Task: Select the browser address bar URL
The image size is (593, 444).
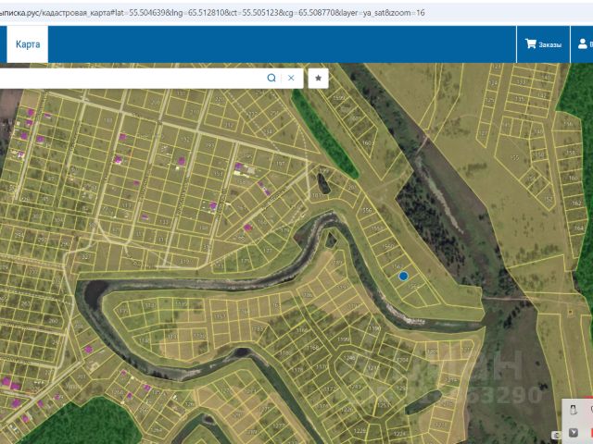Action: click(212, 12)
